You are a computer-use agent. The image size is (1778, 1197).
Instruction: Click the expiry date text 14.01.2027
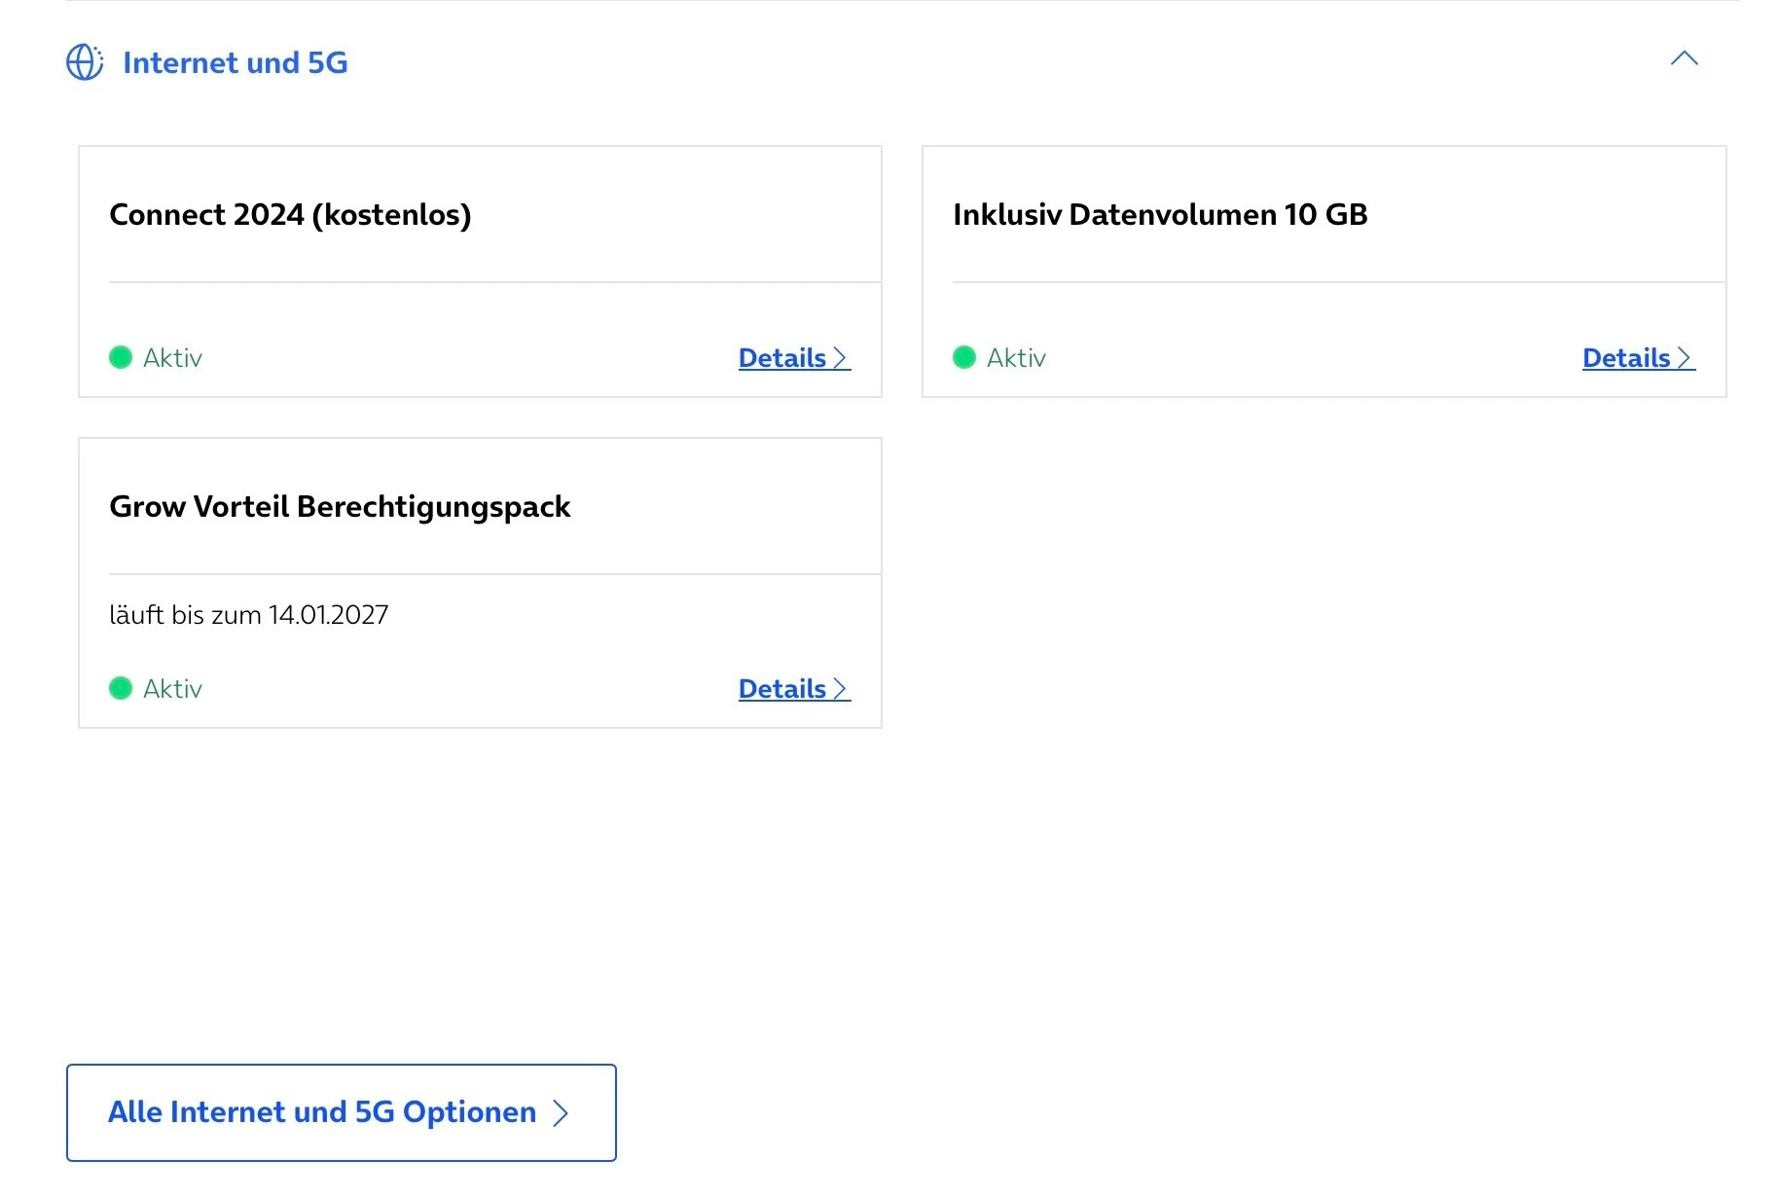click(x=328, y=615)
